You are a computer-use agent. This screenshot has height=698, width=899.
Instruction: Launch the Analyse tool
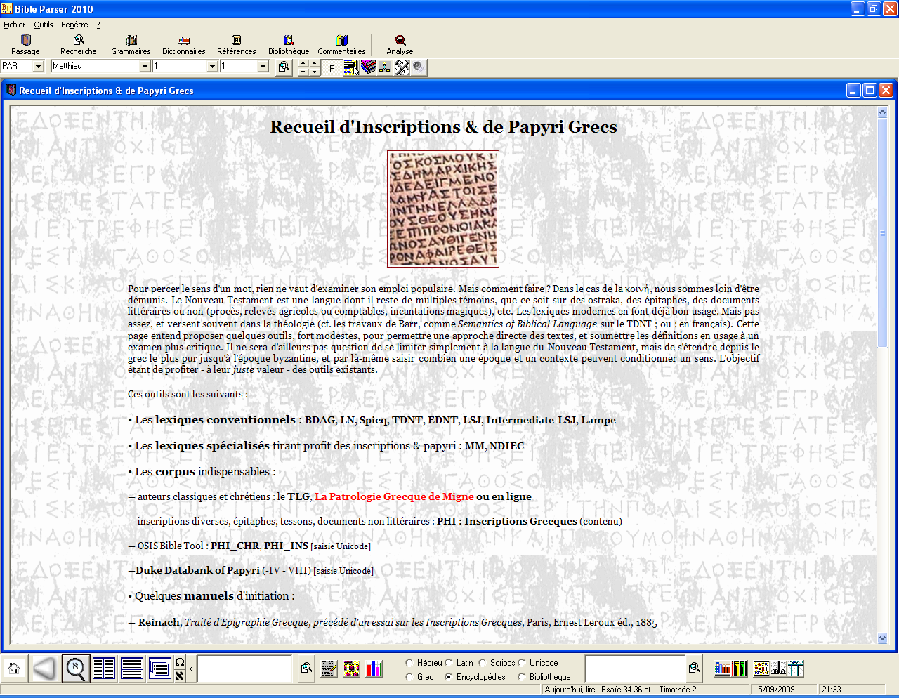400,45
